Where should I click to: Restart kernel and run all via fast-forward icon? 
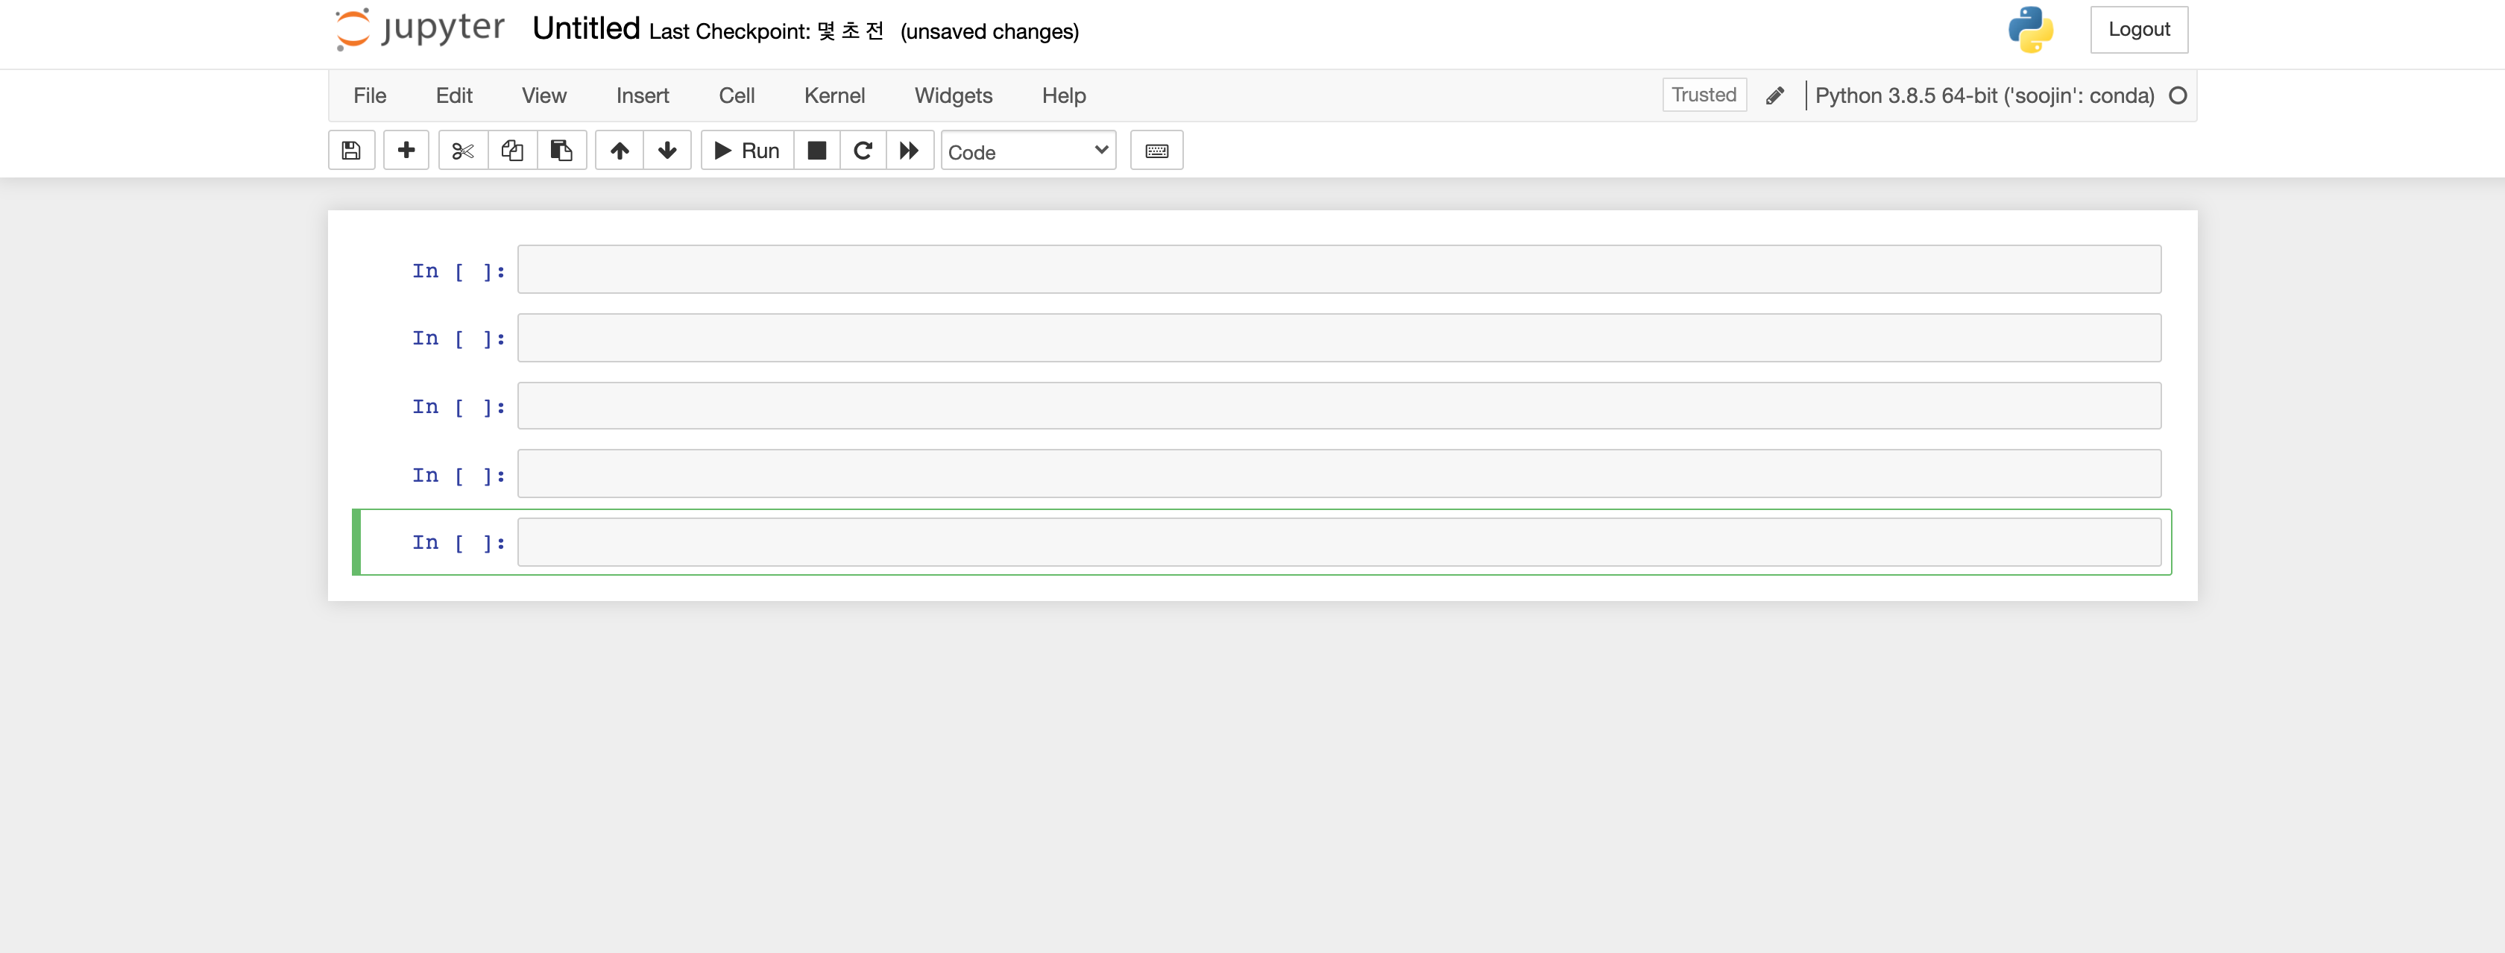[908, 150]
